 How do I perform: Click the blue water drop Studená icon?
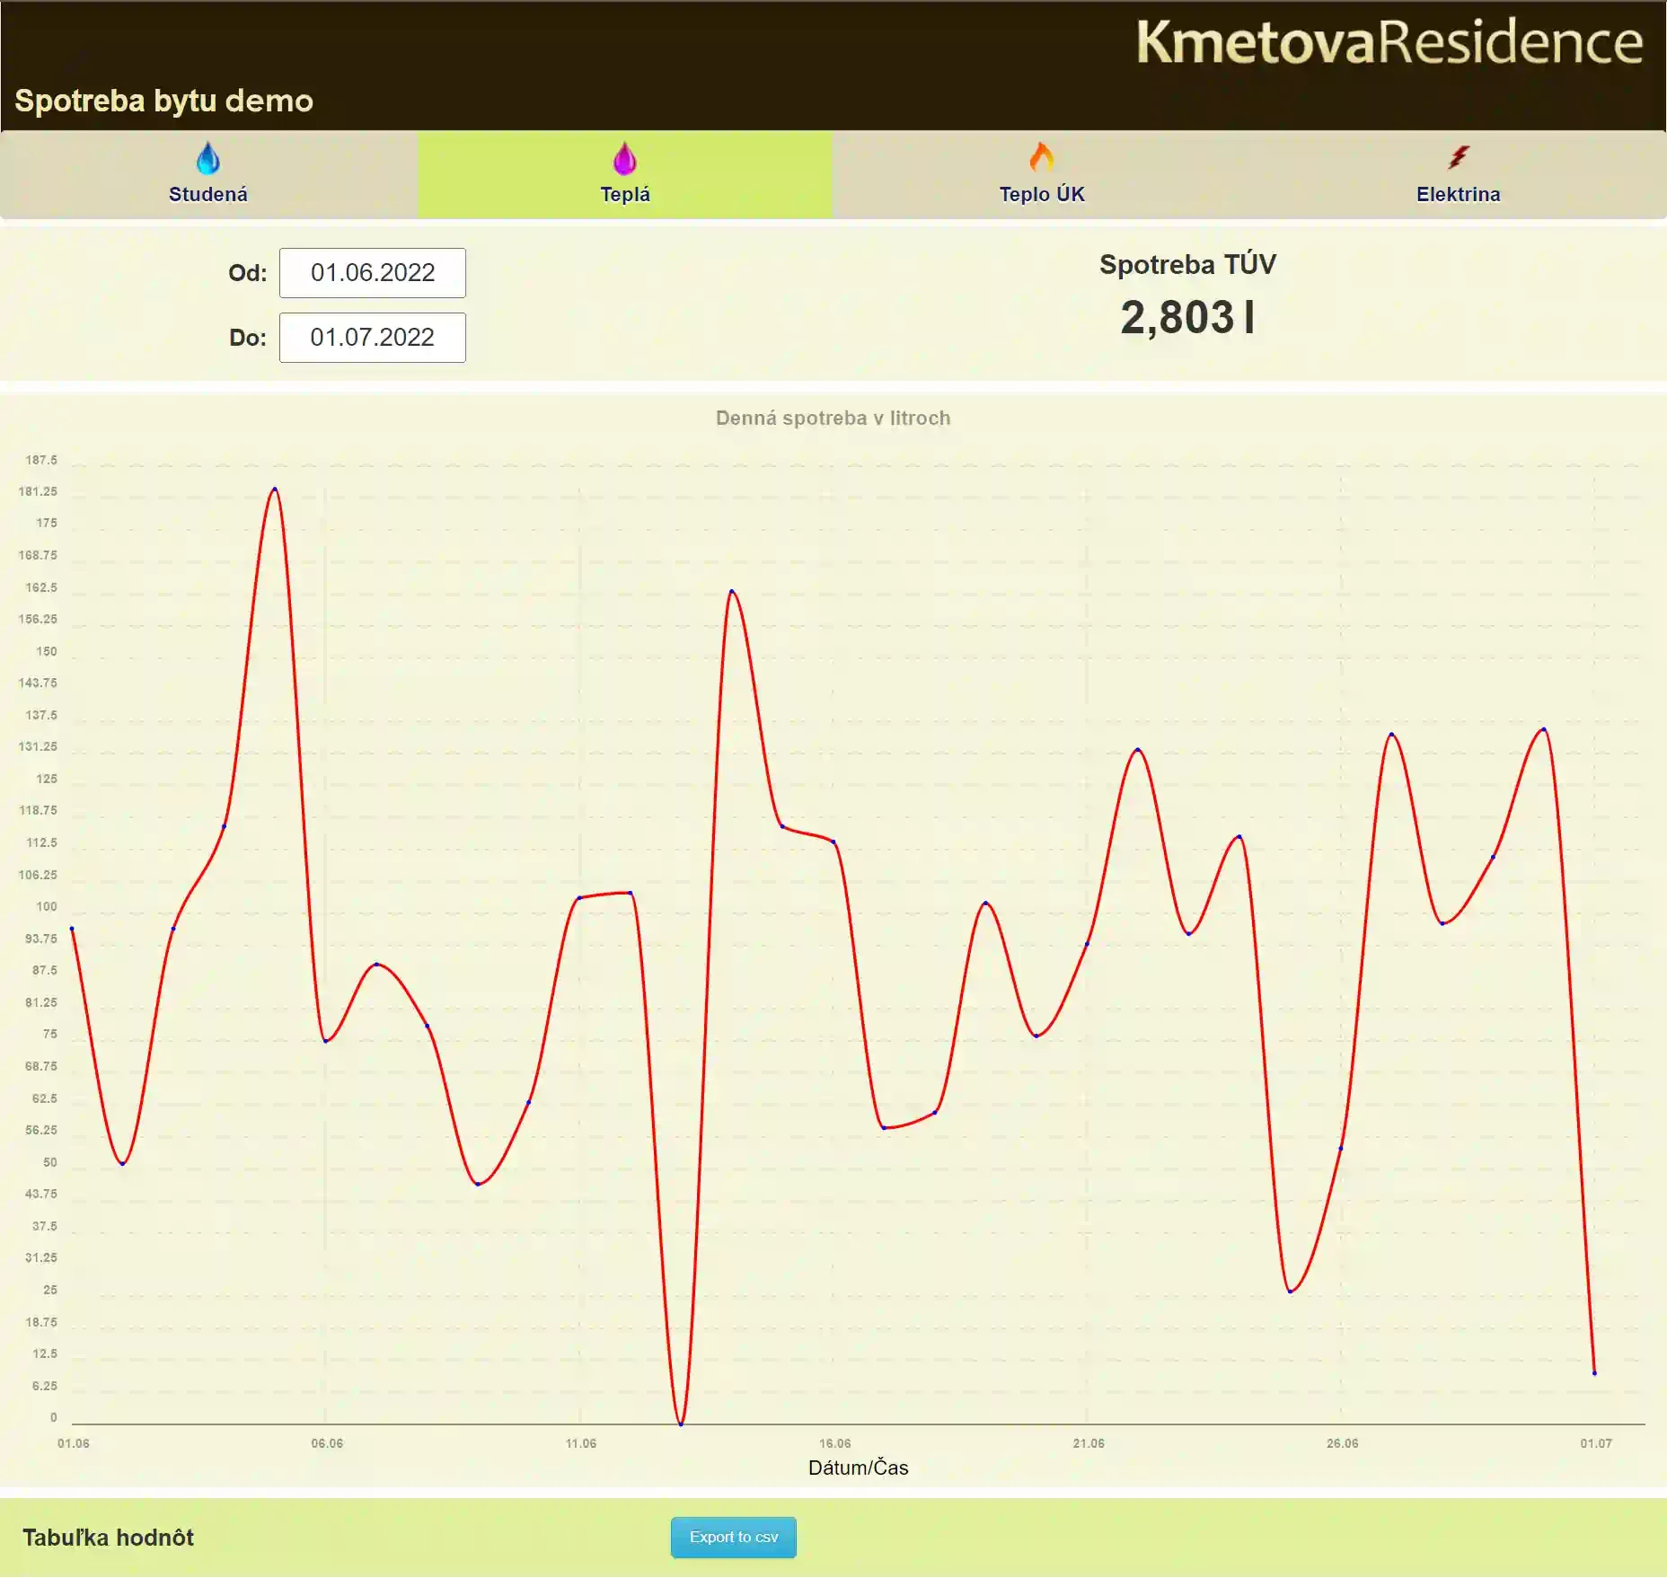pos(207,158)
